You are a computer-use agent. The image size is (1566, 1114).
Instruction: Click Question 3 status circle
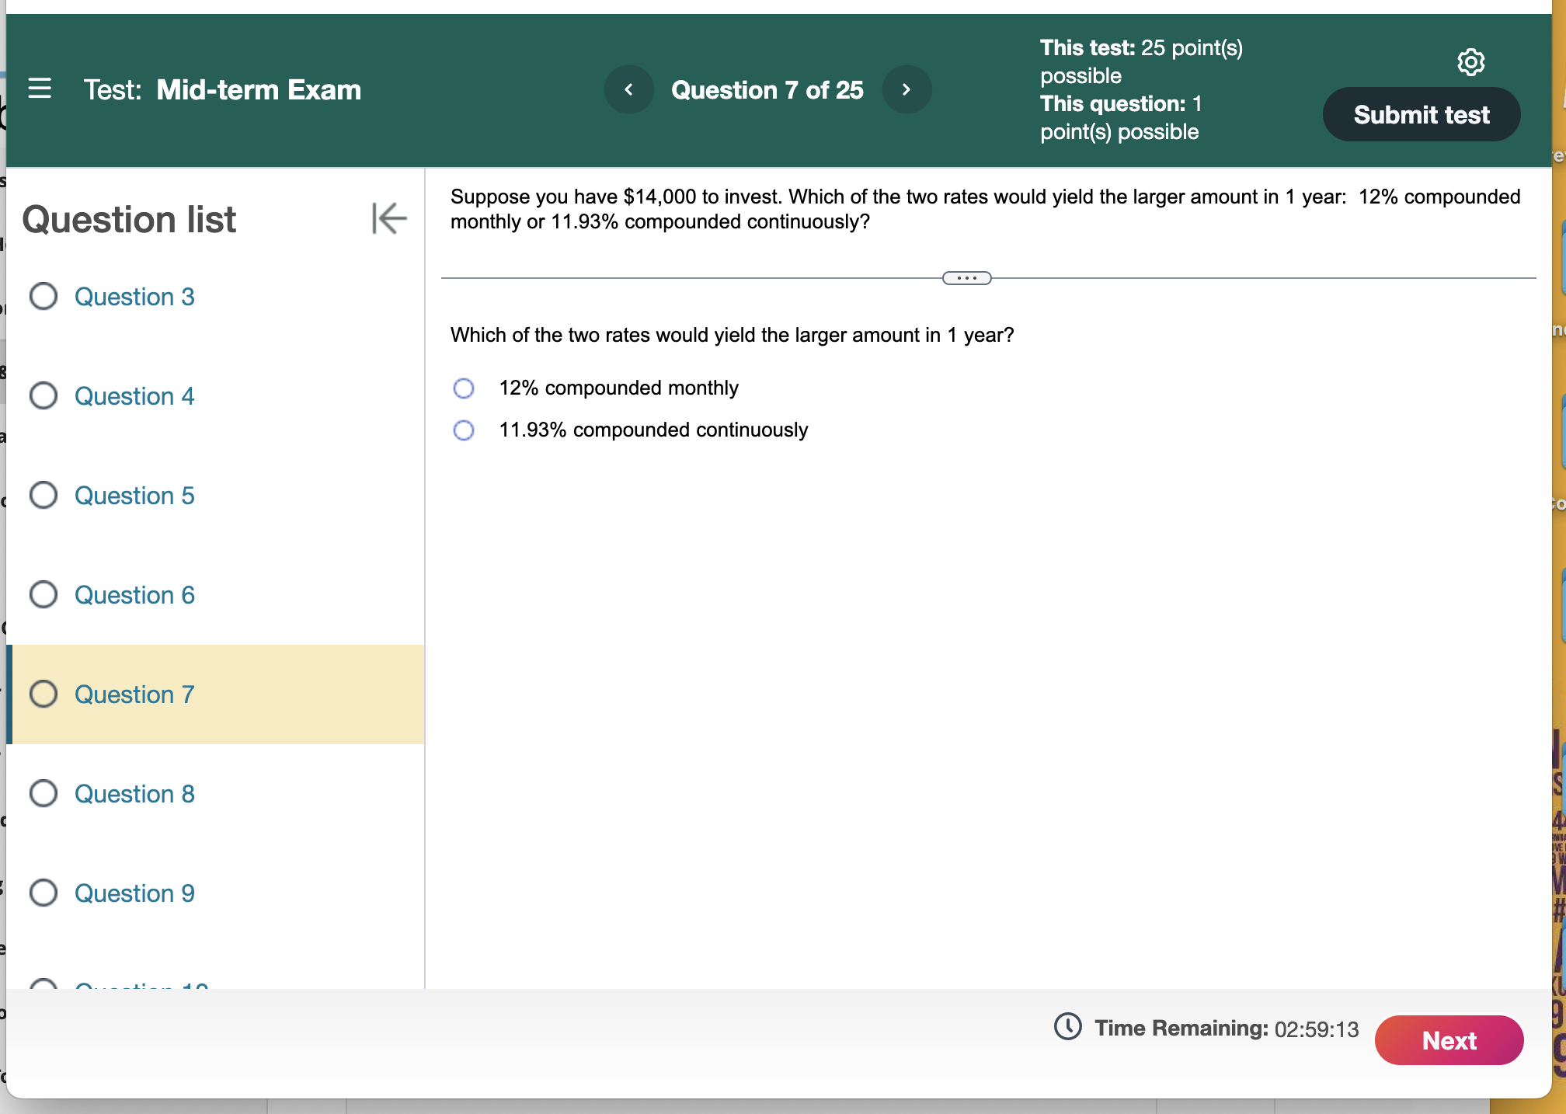point(43,296)
